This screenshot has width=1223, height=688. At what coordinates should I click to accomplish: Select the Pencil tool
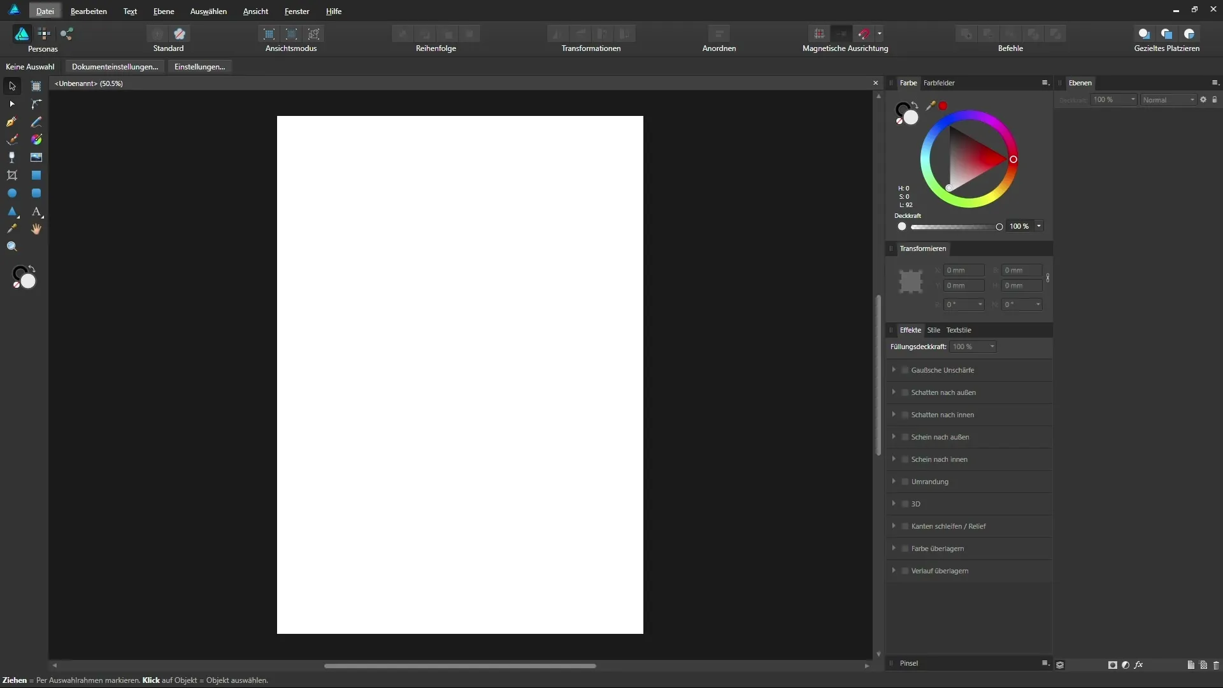[x=36, y=122]
